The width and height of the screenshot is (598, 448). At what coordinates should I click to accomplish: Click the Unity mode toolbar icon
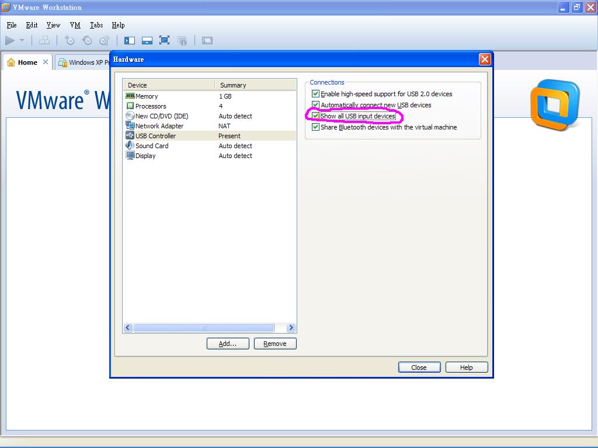[182, 40]
